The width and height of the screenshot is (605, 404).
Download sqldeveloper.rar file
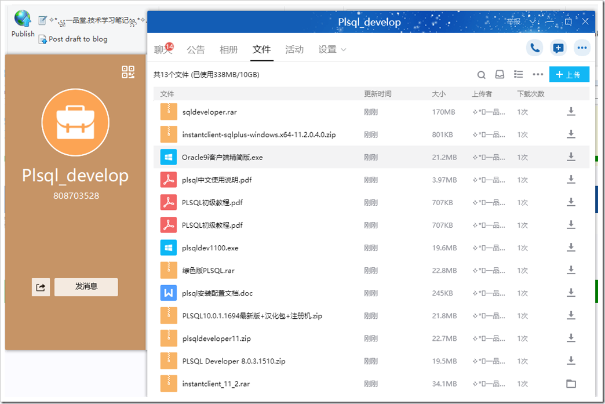point(571,112)
